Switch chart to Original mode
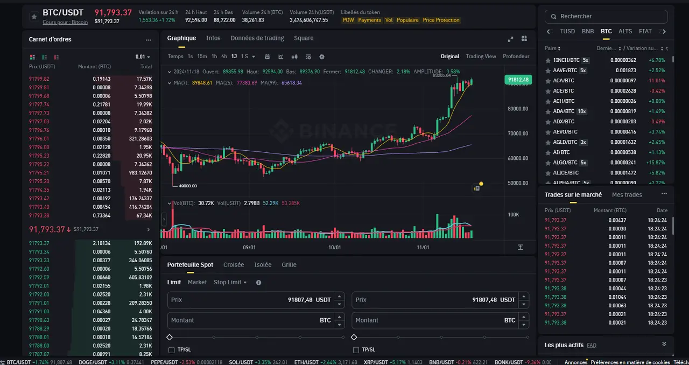689x365 pixels. point(450,57)
